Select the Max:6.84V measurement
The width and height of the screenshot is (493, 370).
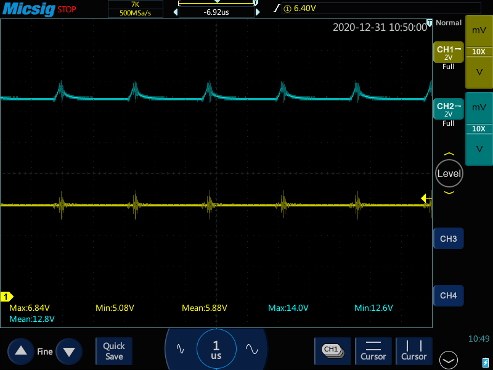coord(30,308)
